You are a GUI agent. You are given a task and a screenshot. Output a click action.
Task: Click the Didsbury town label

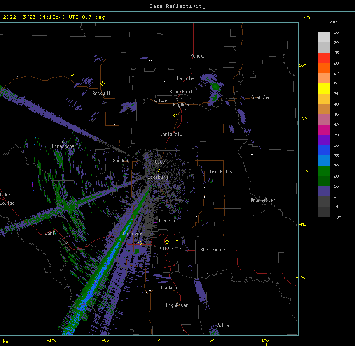(158, 177)
